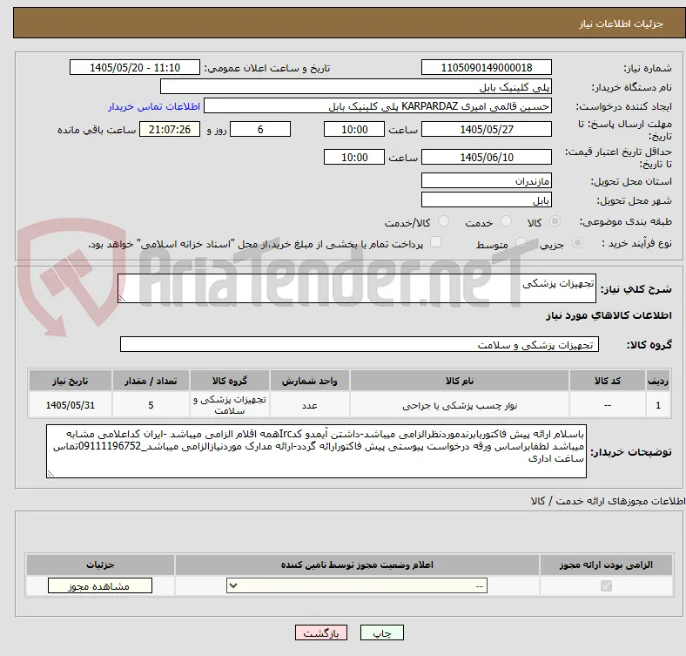Click the مشاهده مجوز button
The height and width of the screenshot is (656, 686).
(x=100, y=586)
